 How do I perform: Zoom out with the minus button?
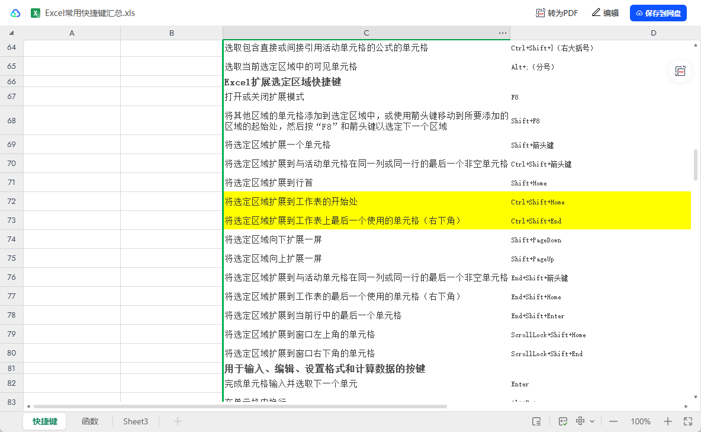[613, 421]
